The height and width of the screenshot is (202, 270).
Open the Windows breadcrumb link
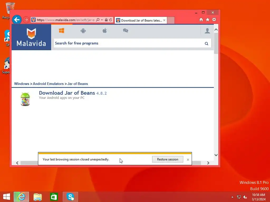click(22, 84)
